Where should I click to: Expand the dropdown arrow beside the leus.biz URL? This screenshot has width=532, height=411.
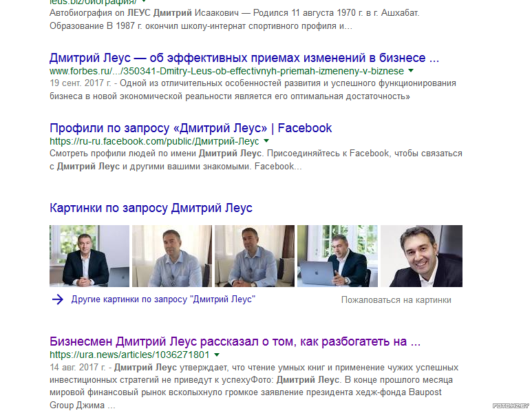click(144, 1)
